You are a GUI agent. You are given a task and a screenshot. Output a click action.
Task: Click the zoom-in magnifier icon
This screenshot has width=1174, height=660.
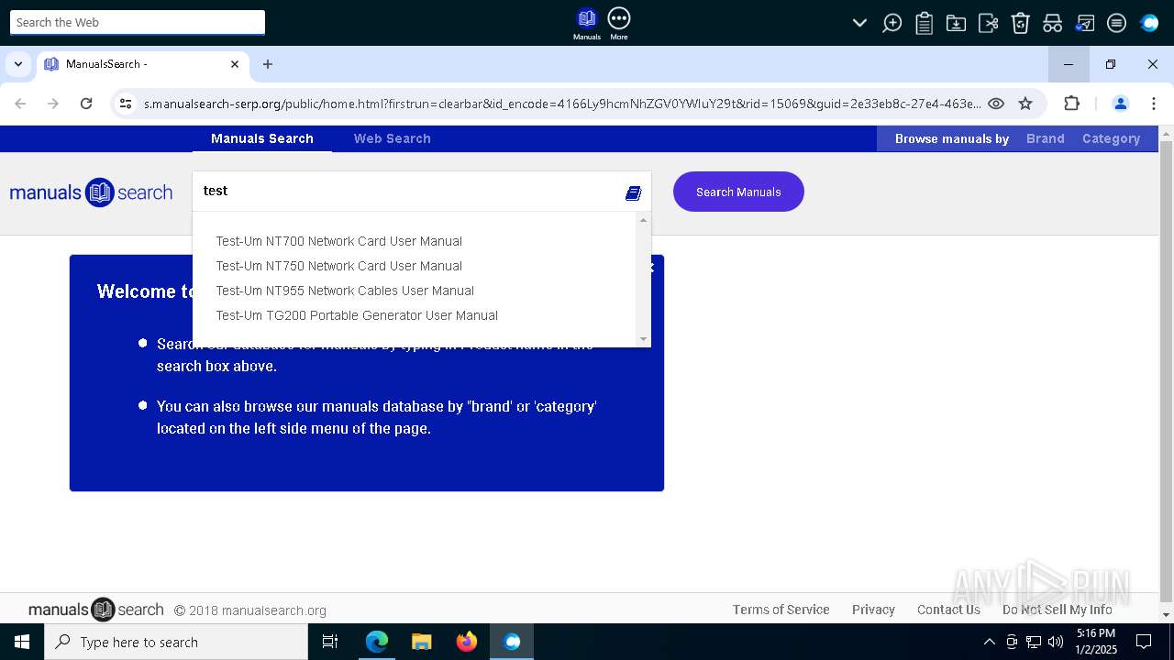[x=892, y=23]
